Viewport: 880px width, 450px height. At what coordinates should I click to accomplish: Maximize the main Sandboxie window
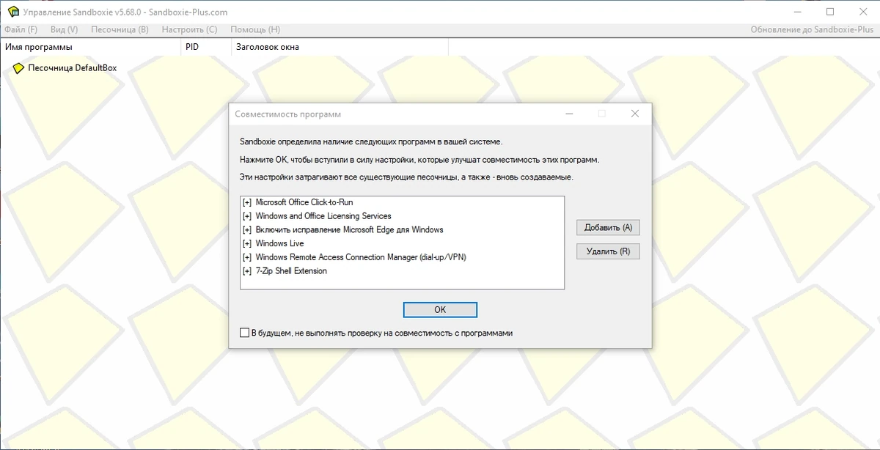click(x=830, y=12)
